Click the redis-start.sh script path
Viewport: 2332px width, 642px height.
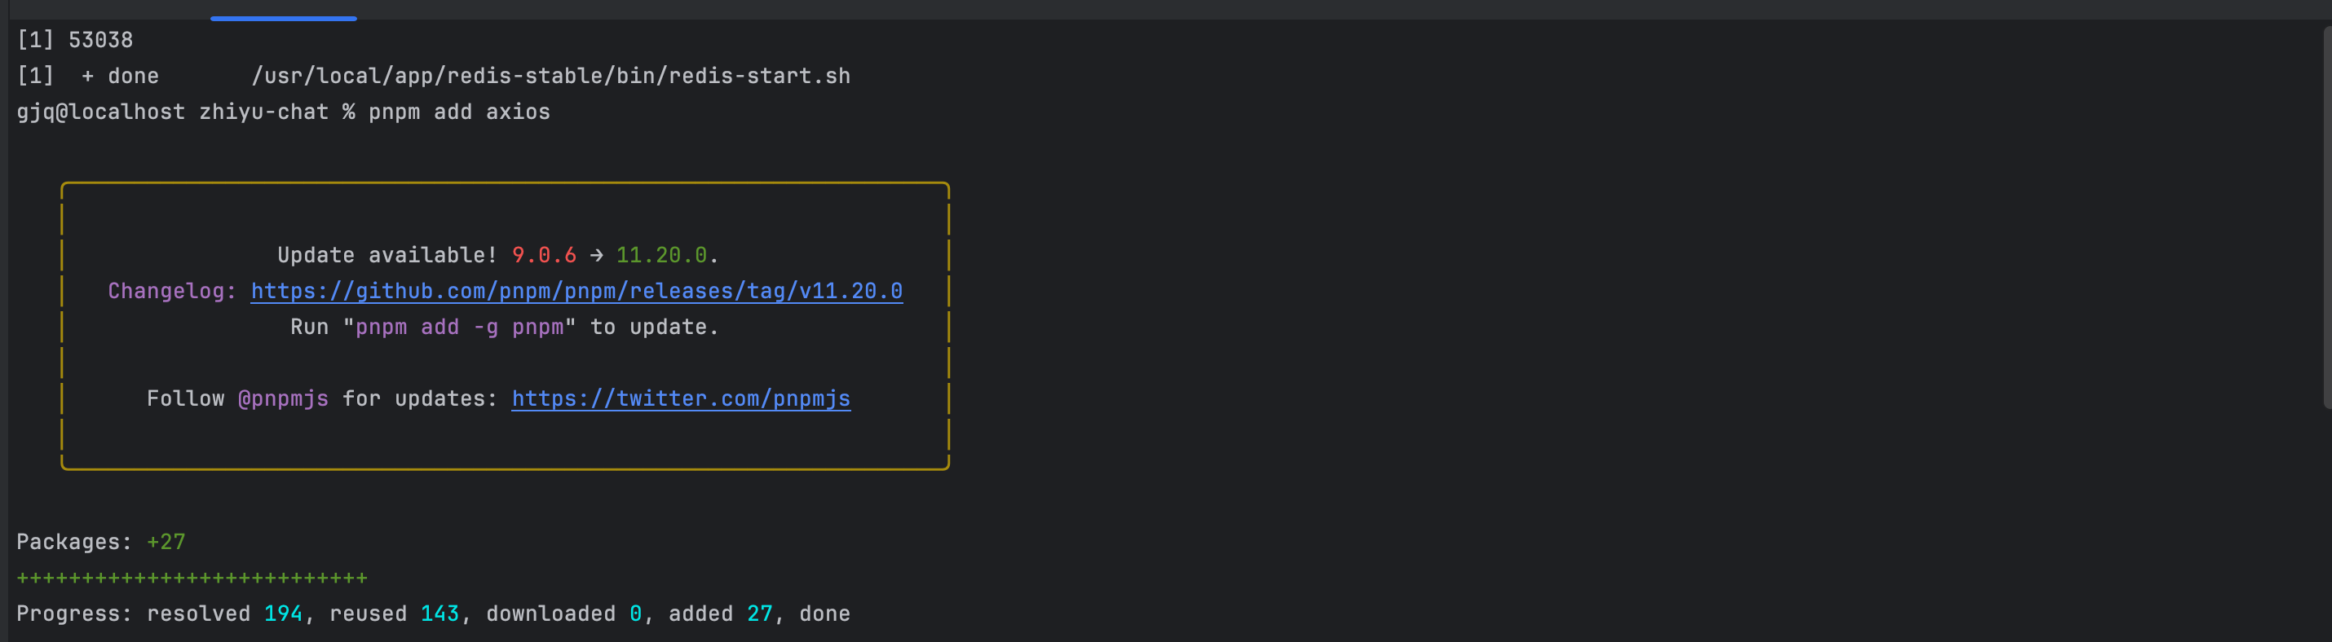[550, 76]
